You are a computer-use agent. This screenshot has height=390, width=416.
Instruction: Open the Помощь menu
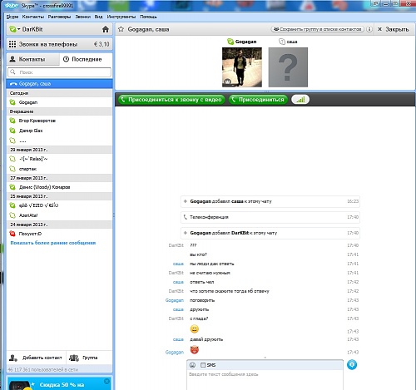point(148,17)
